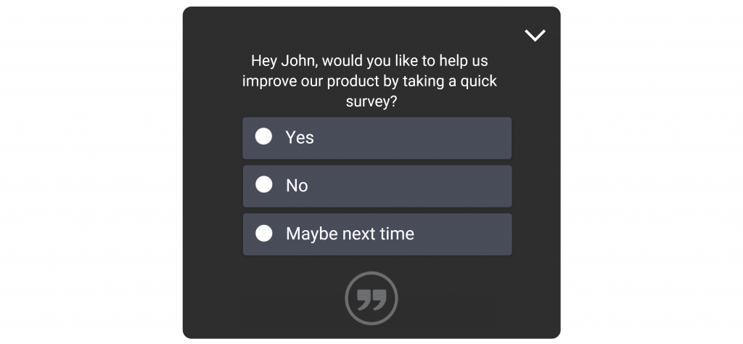Click the 'Maybe next time' label text
The image size is (743, 344).
pos(350,234)
